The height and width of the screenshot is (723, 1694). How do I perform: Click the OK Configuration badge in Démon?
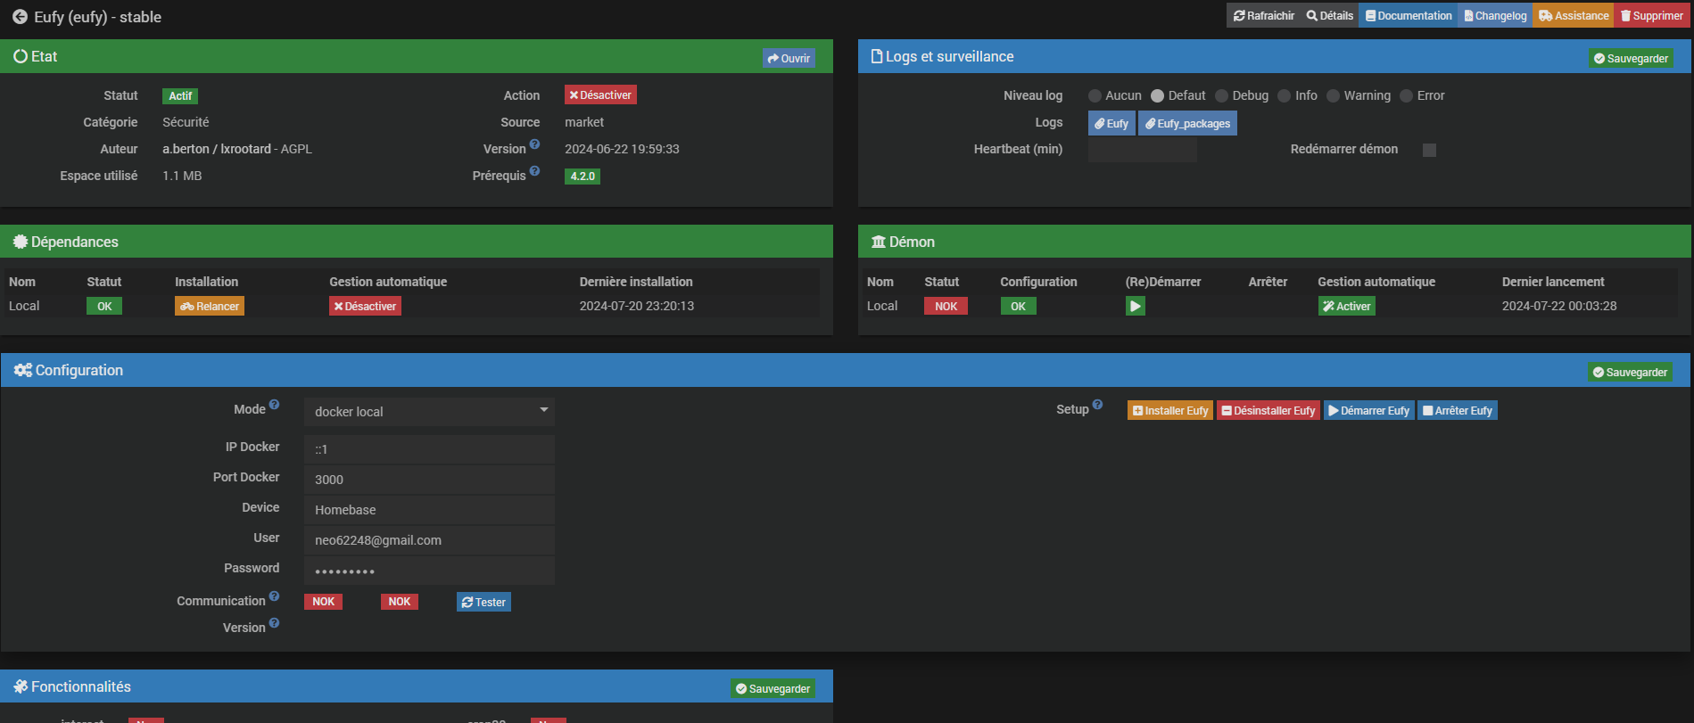[x=1018, y=307]
